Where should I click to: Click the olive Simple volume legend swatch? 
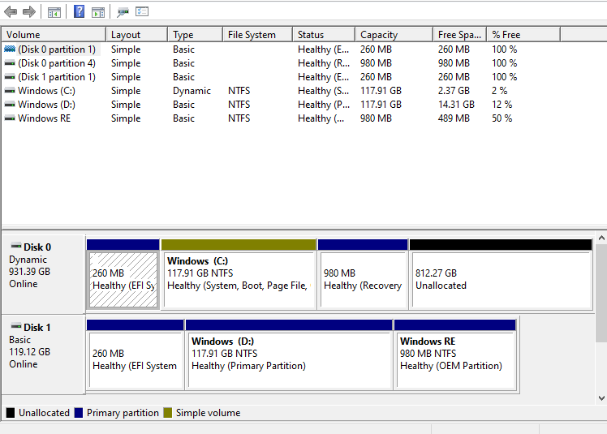pyautogui.click(x=168, y=413)
